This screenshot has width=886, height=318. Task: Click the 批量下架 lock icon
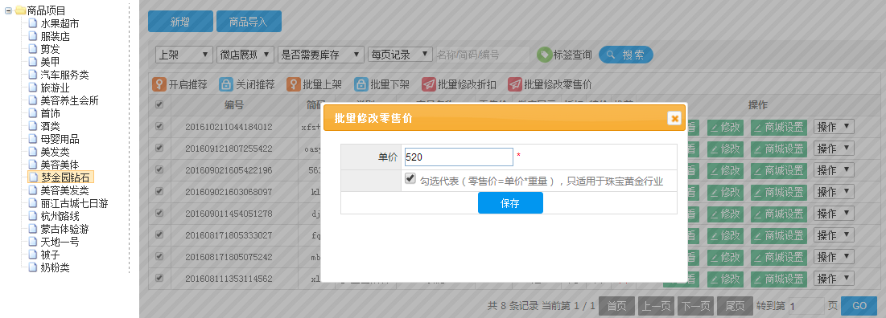361,84
